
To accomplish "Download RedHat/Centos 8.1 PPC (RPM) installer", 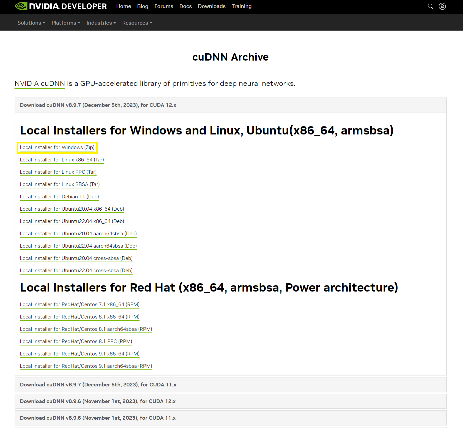I will pos(76,341).
